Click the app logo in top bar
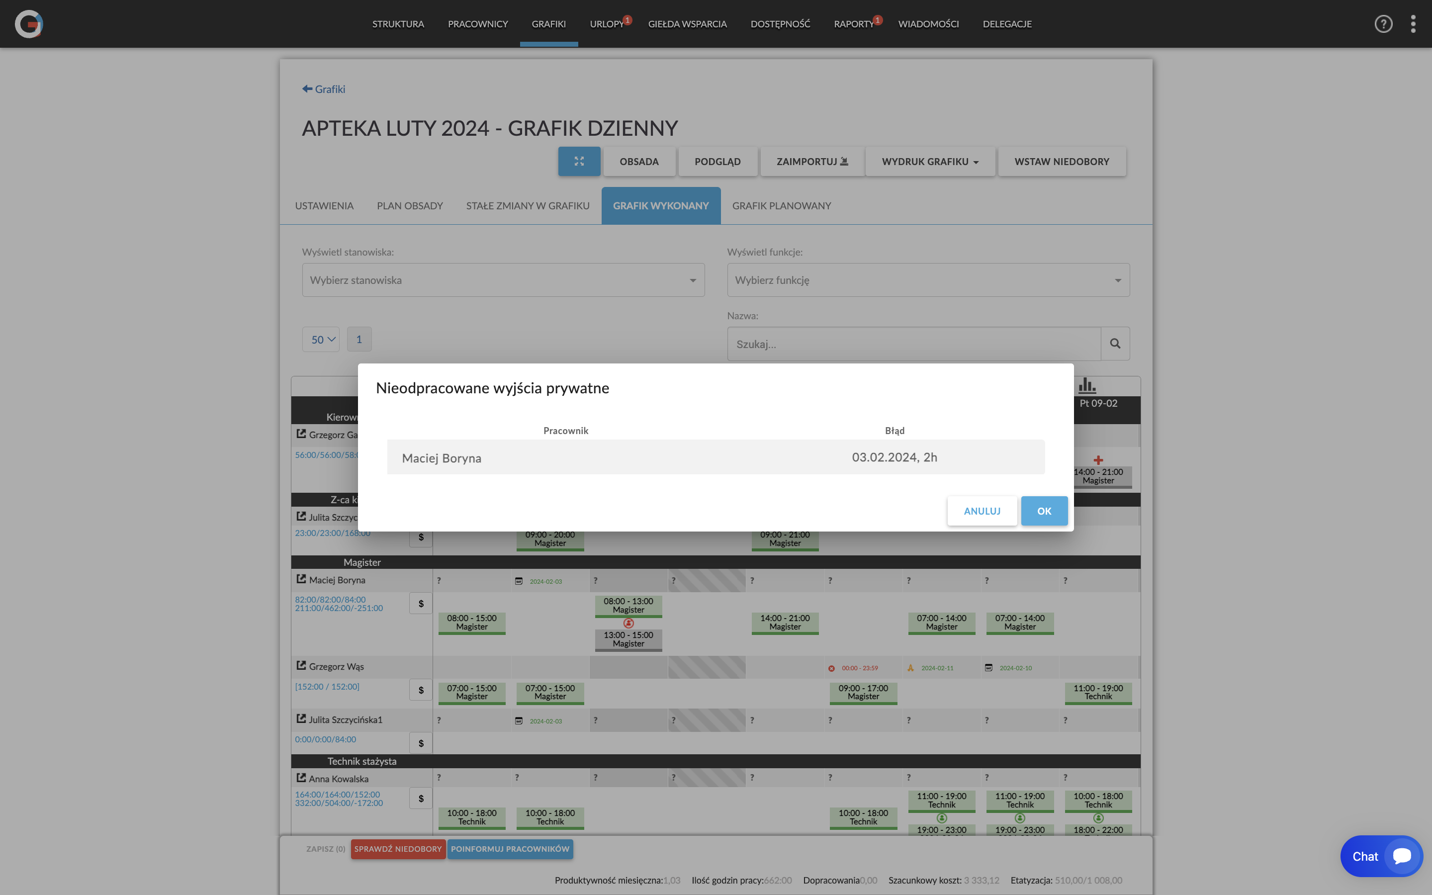The image size is (1432, 895). [28, 24]
